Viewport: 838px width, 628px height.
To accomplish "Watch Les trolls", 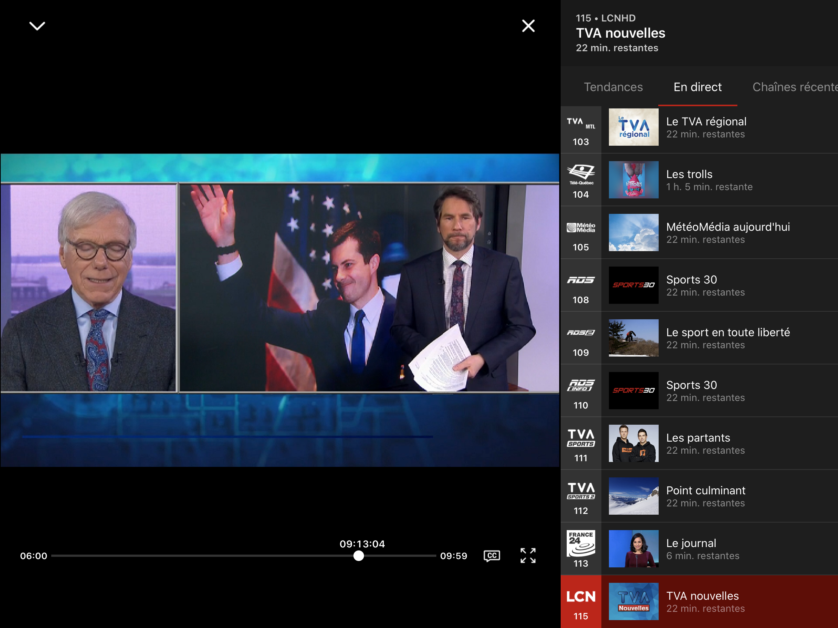I will pyautogui.click(x=689, y=174).
